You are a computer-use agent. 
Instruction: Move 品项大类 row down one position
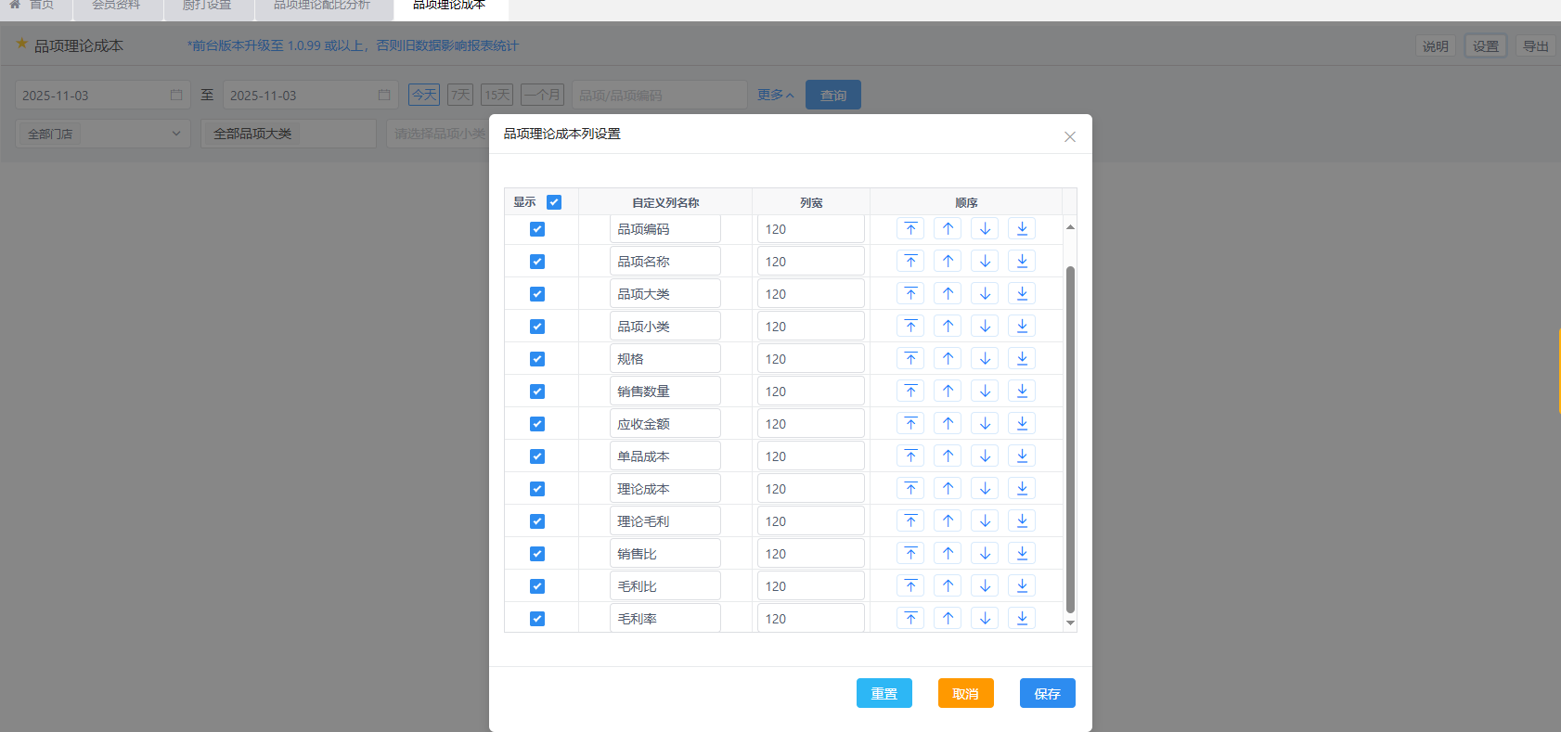(985, 294)
